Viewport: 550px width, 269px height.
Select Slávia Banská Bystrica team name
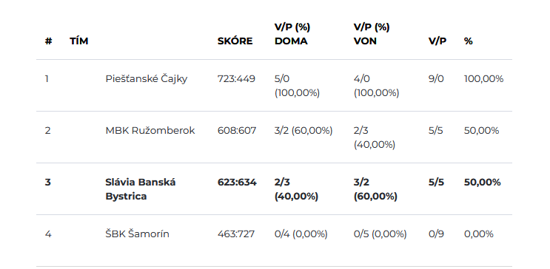pyautogui.click(x=141, y=189)
